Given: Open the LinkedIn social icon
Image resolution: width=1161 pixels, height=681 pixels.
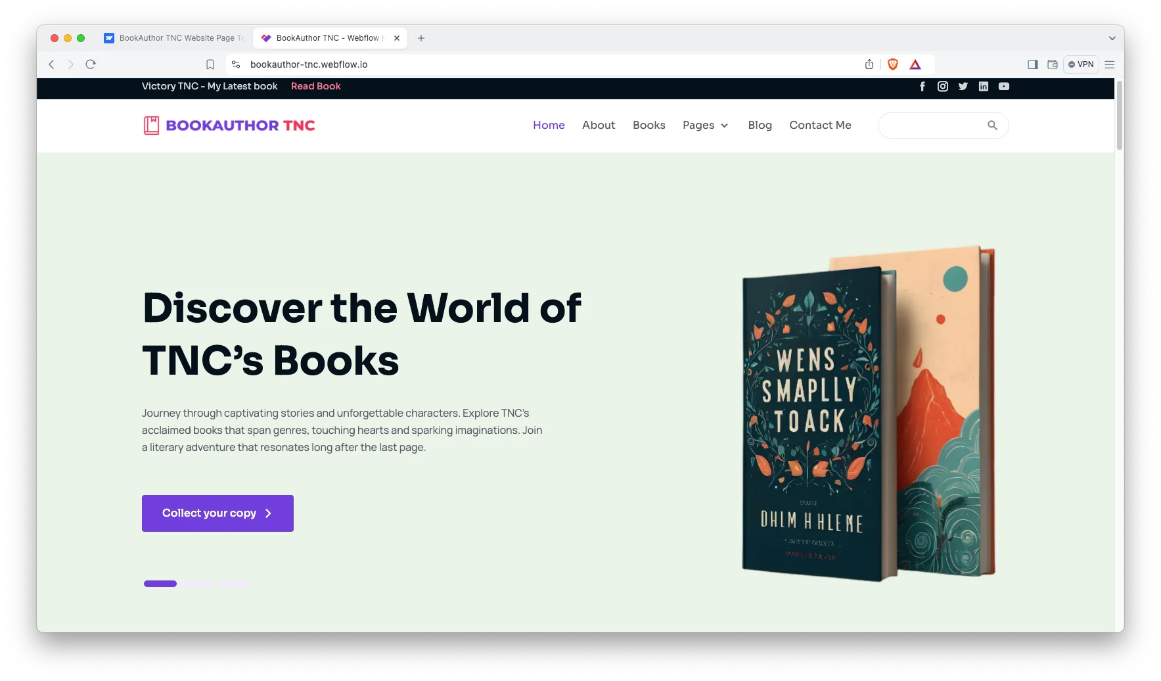Looking at the screenshot, I should click(983, 86).
